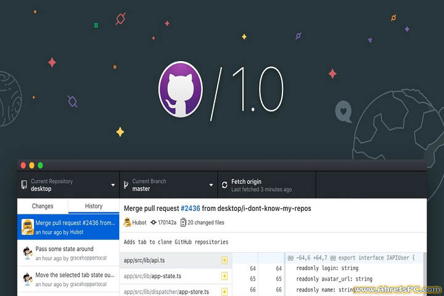
Task: Click the yellow minimize window button
Action: point(31,165)
